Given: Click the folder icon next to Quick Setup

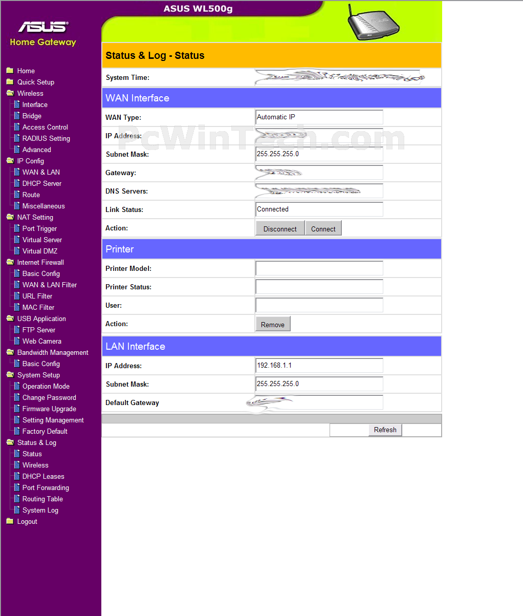Looking at the screenshot, I should [x=10, y=82].
